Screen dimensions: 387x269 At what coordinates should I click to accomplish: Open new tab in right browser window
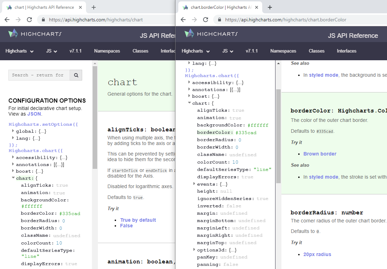click(270, 7)
